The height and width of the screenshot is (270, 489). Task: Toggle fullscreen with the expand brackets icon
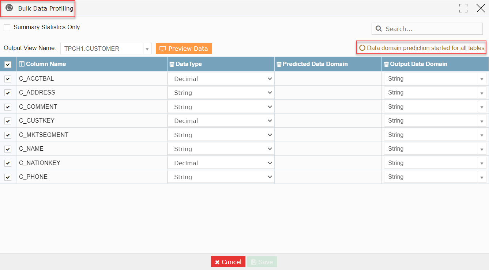tap(463, 8)
